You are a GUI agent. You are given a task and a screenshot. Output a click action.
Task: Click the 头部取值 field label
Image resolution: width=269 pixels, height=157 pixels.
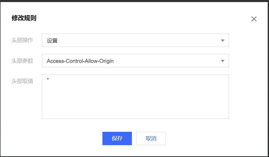point(23,81)
